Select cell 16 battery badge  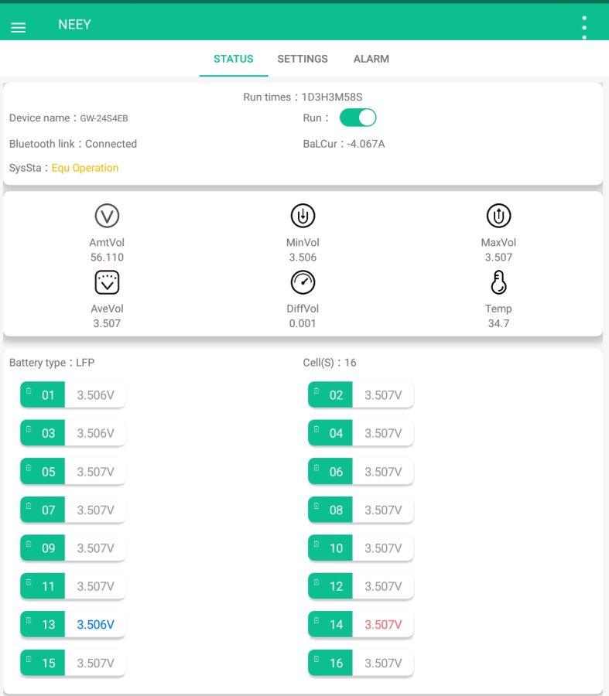click(x=330, y=663)
